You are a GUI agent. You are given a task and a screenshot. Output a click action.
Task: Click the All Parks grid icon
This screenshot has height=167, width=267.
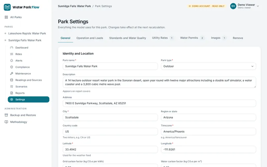[6, 17]
